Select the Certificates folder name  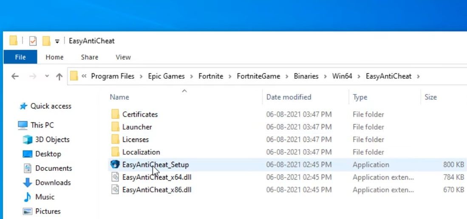(140, 114)
